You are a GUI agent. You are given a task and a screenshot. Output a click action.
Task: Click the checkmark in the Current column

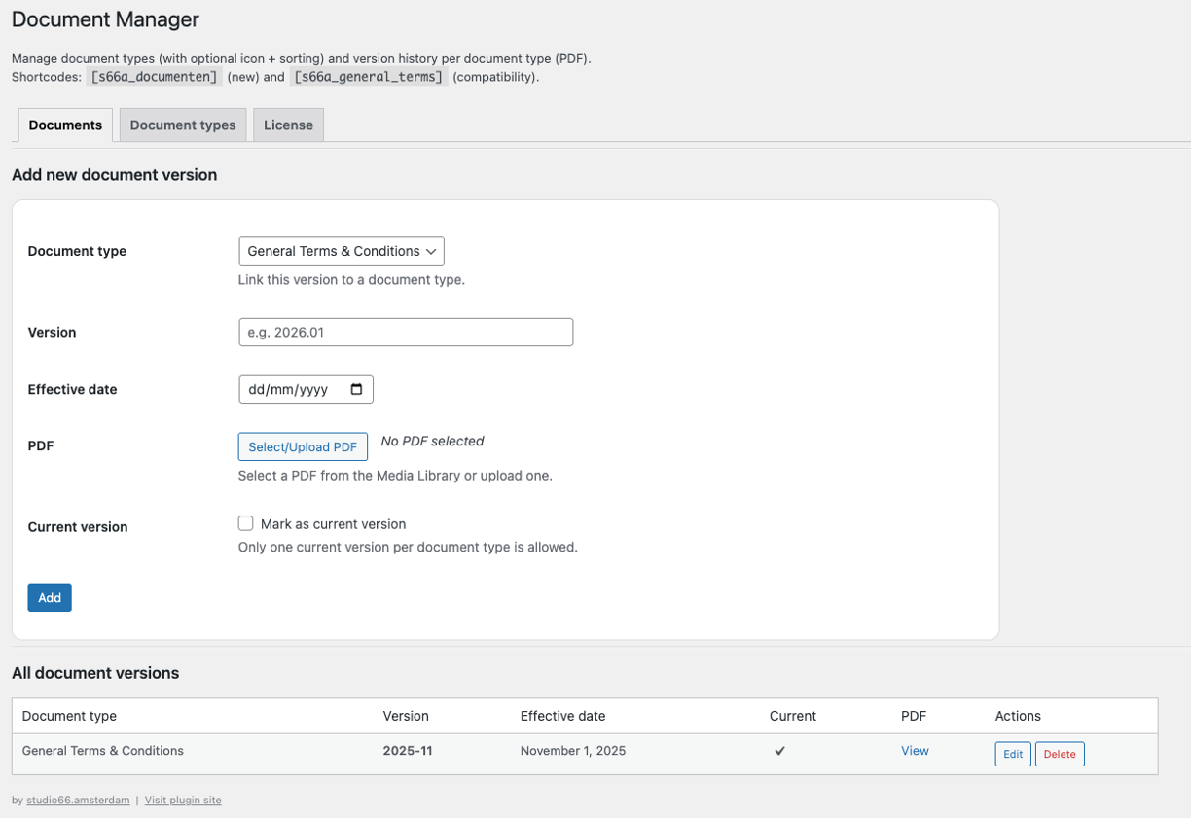pyautogui.click(x=778, y=750)
